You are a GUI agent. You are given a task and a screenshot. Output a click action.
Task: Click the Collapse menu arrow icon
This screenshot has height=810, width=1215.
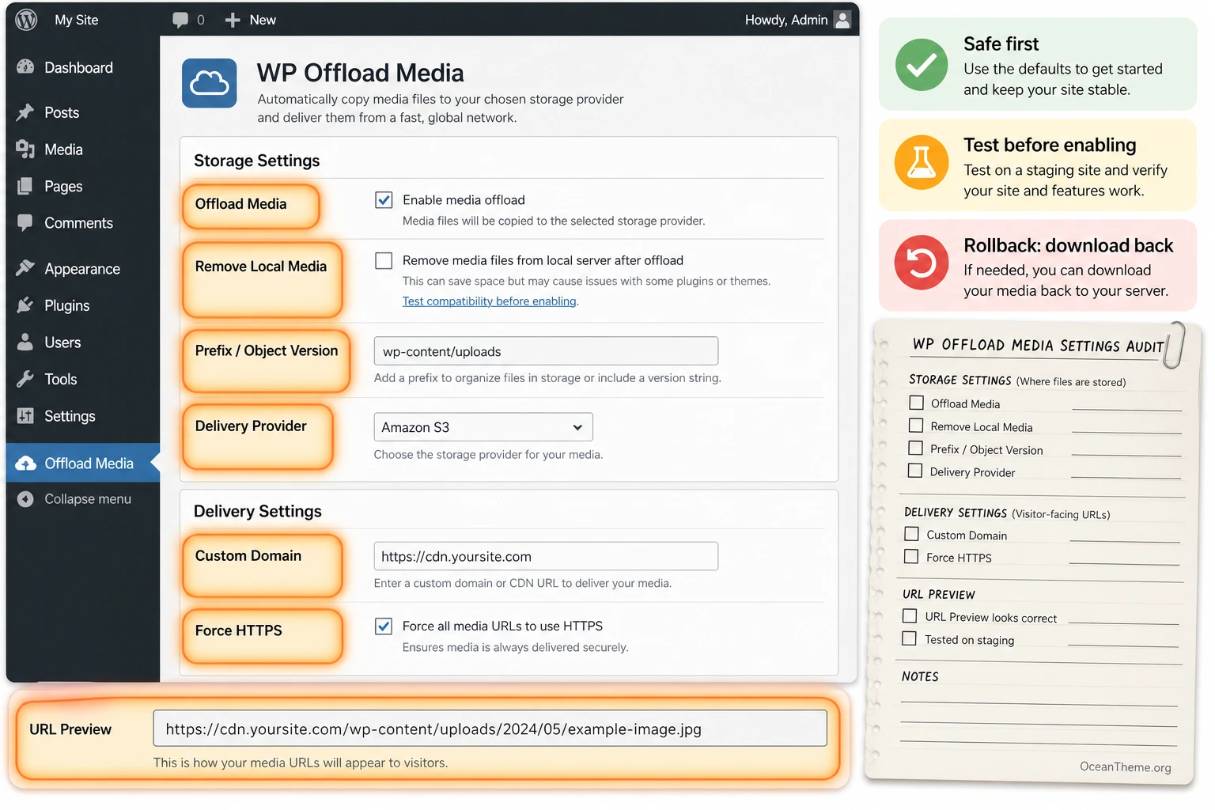pyautogui.click(x=25, y=499)
